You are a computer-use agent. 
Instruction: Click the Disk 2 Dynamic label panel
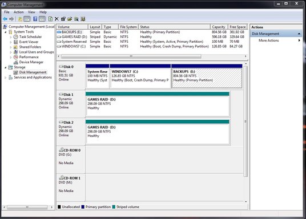71,132
